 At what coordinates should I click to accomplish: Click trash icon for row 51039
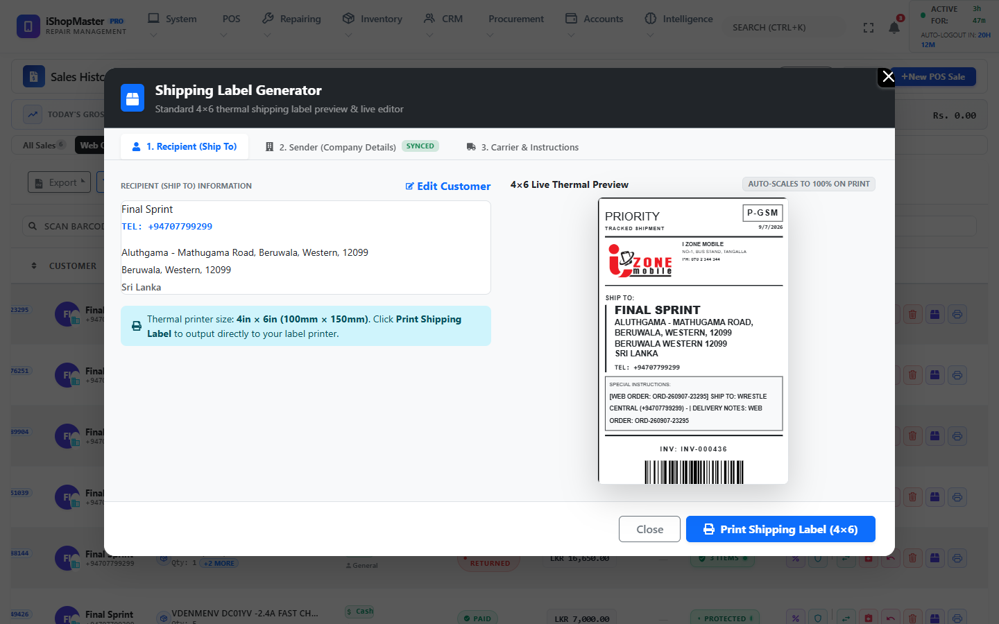pos(912,497)
